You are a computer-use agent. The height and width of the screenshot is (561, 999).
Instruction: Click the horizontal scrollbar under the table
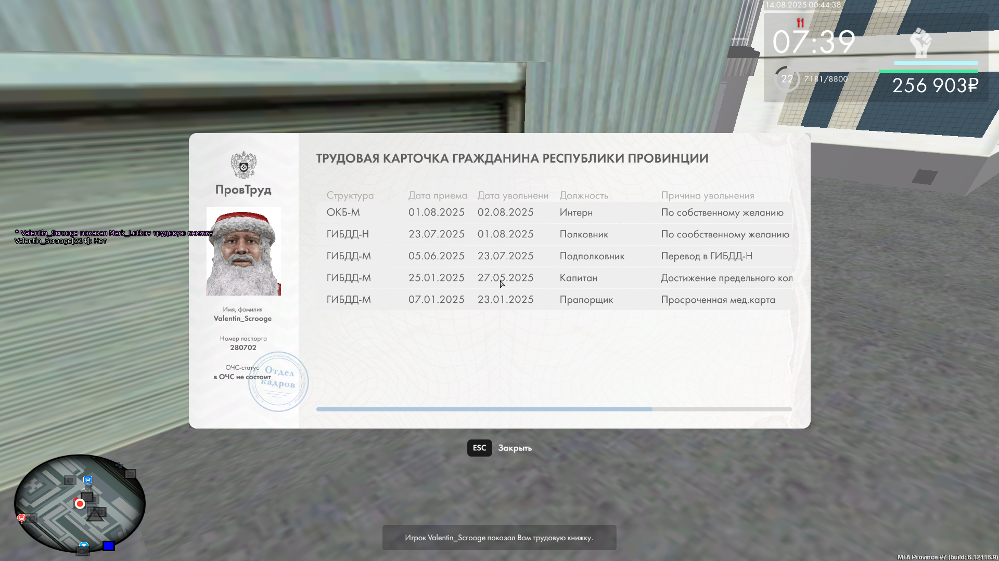tap(484, 409)
